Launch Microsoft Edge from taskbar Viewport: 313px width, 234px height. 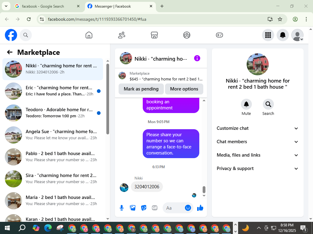tap(48, 228)
